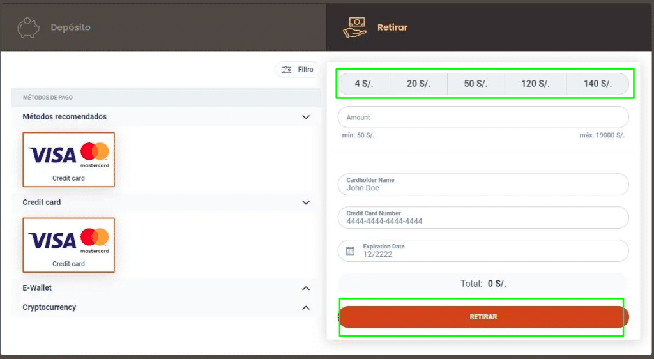Viewport: 654px width, 359px height.
Task: Switch to the Retirar tab
Action: (x=392, y=27)
